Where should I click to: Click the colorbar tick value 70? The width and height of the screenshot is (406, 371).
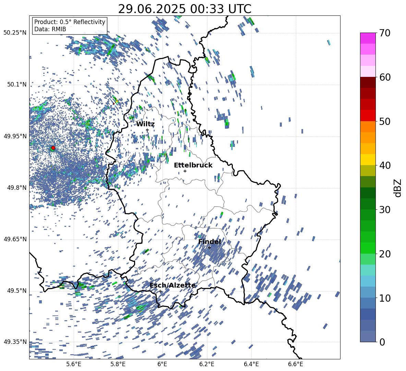(385, 33)
